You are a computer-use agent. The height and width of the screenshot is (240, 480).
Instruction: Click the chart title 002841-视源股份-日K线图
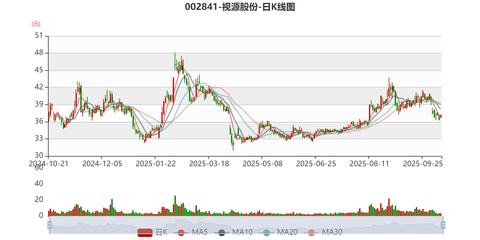click(x=240, y=7)
